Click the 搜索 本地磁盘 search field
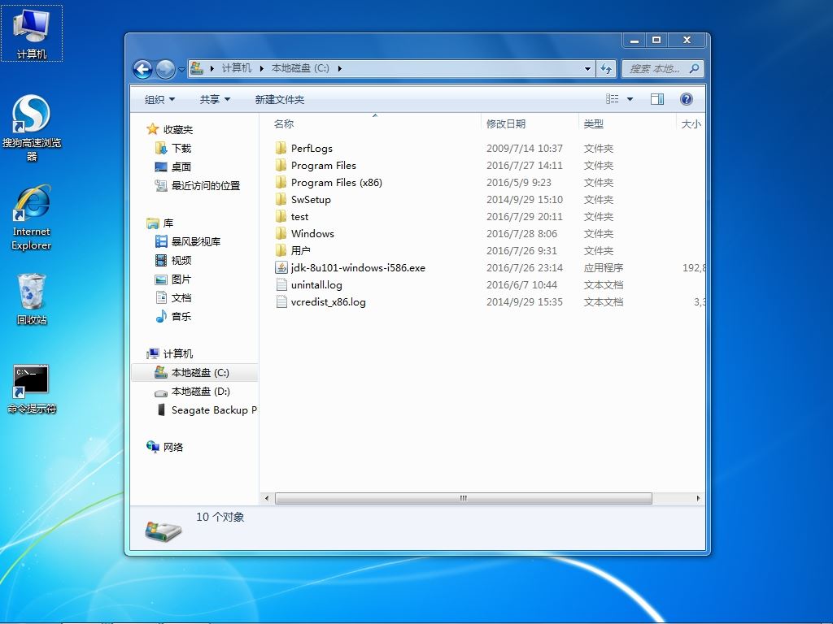This screenshot has height=624, width=833. click(662, 68)
